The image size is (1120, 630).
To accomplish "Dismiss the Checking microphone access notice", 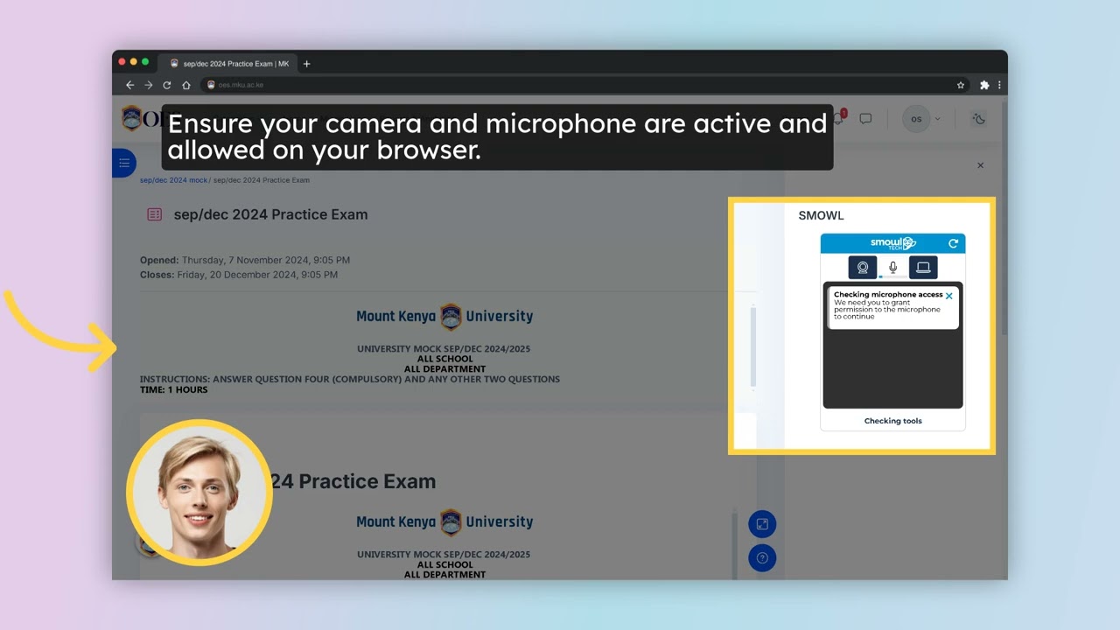I will click(948, 296).
